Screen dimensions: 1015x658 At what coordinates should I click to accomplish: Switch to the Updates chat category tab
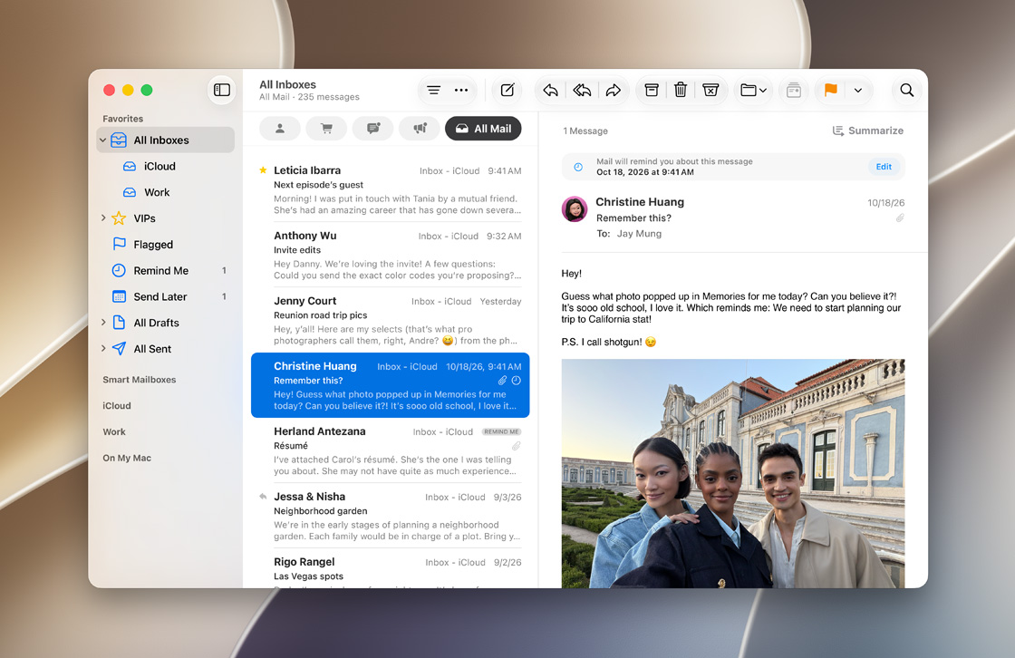[372, 128]
